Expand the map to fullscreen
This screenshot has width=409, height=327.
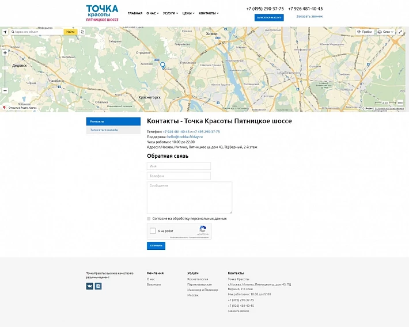pos(400,32)
